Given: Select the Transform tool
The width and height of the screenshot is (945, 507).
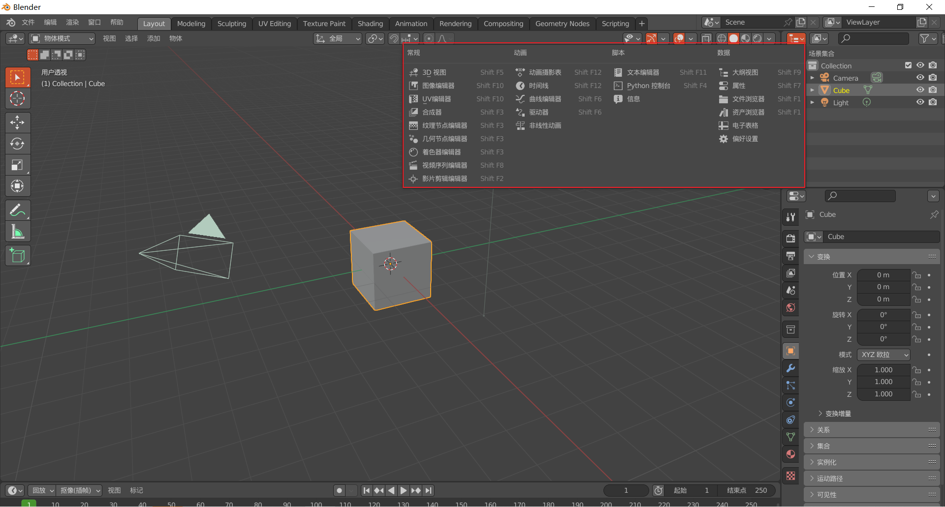Looking at the screenshot, I should 18,186.
